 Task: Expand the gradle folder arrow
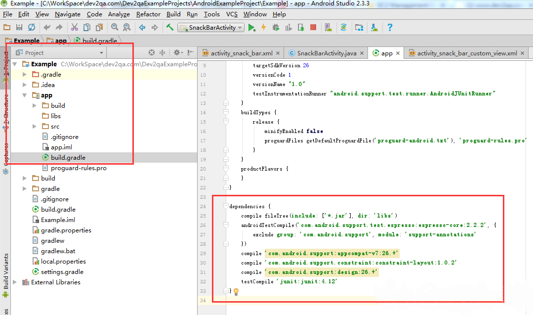click(x=25, y=188)
